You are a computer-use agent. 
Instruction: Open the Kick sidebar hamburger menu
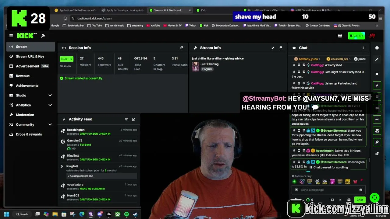pos(11,36)
